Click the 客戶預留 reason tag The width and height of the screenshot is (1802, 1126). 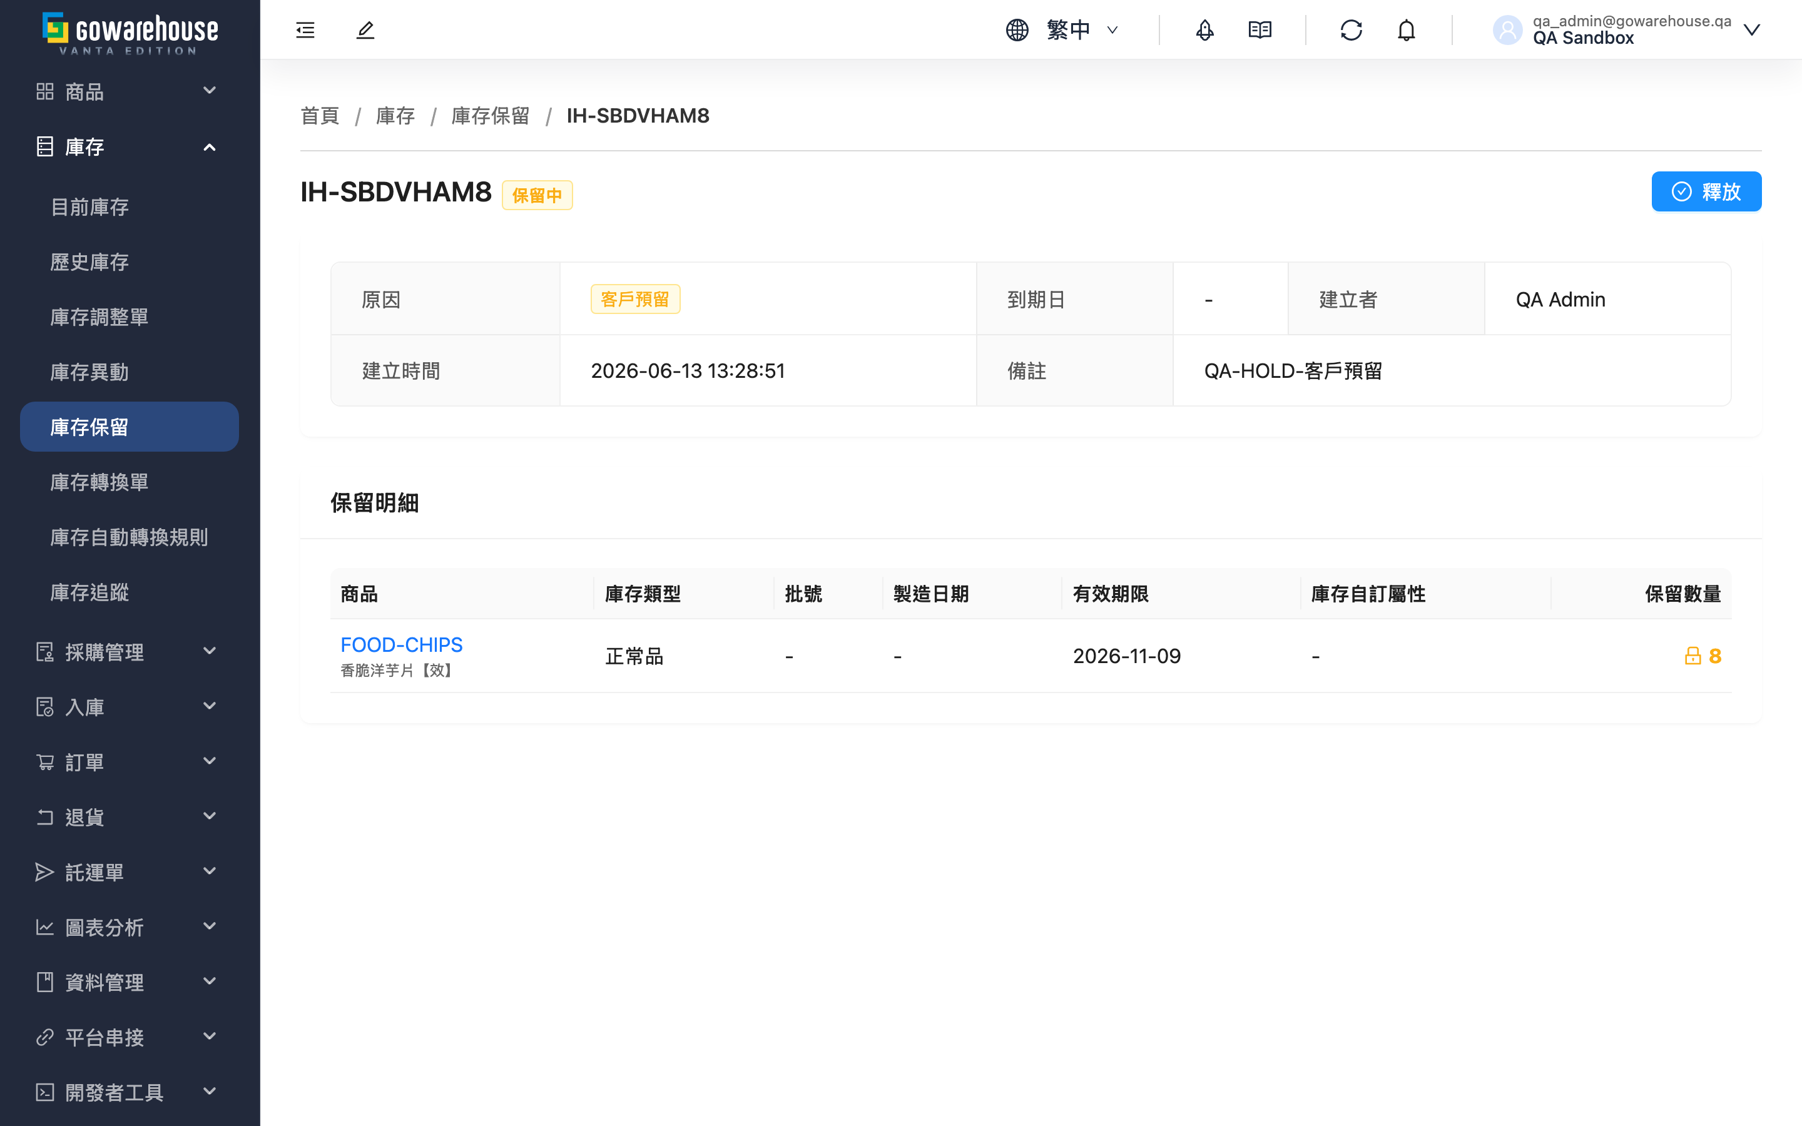[635, 298]
